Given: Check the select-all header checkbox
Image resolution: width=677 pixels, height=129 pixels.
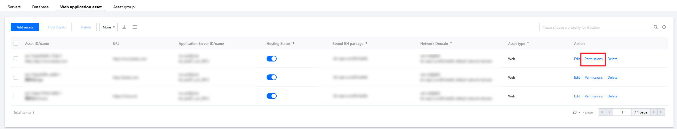Looking at the screenshot, I should 16,43.
